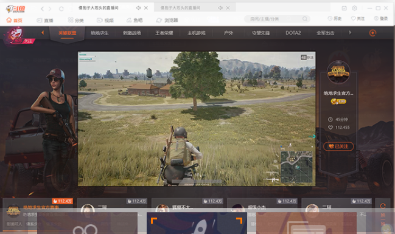Click the Douyu logo in the title bar
Viewport: 395px width, 234px height.
pyautogui.click(x=15, y=9)
